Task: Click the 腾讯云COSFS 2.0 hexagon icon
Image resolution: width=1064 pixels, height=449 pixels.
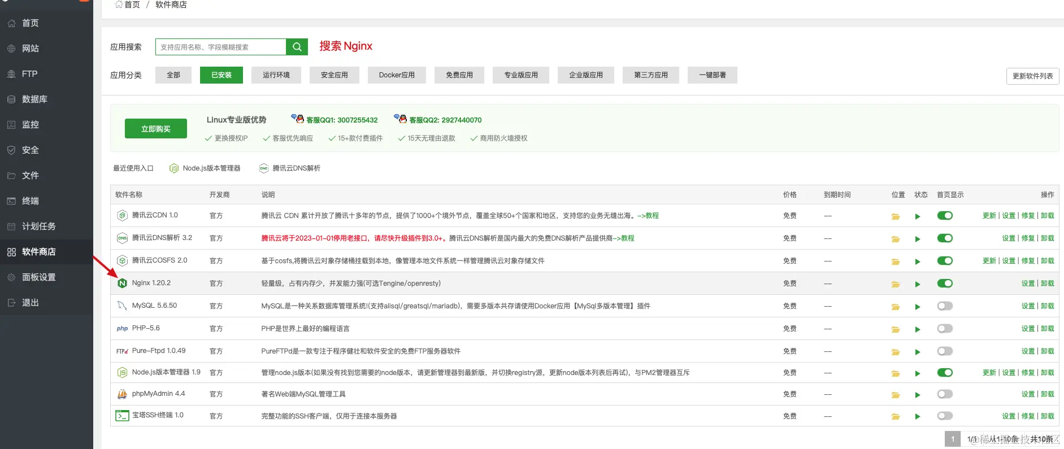Action: (122, 260)
